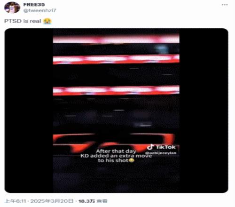Click the 查看 views label
This screenshot has height=207, width=235.
click(102, 201)
